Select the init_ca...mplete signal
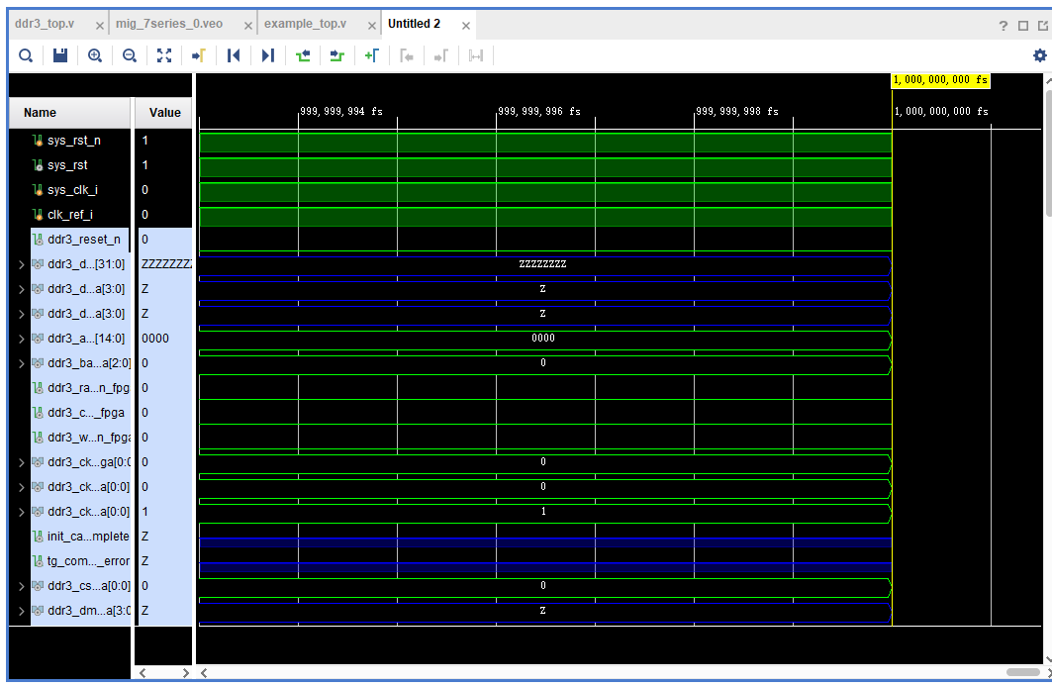1052x687 pixels. click(x=80, y=537)
